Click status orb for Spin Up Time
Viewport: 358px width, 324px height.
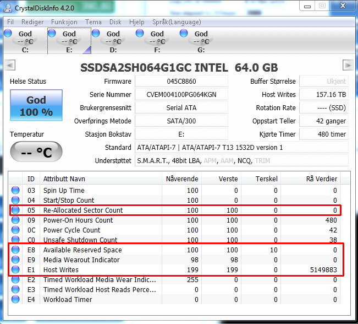(x=15, y=190)
